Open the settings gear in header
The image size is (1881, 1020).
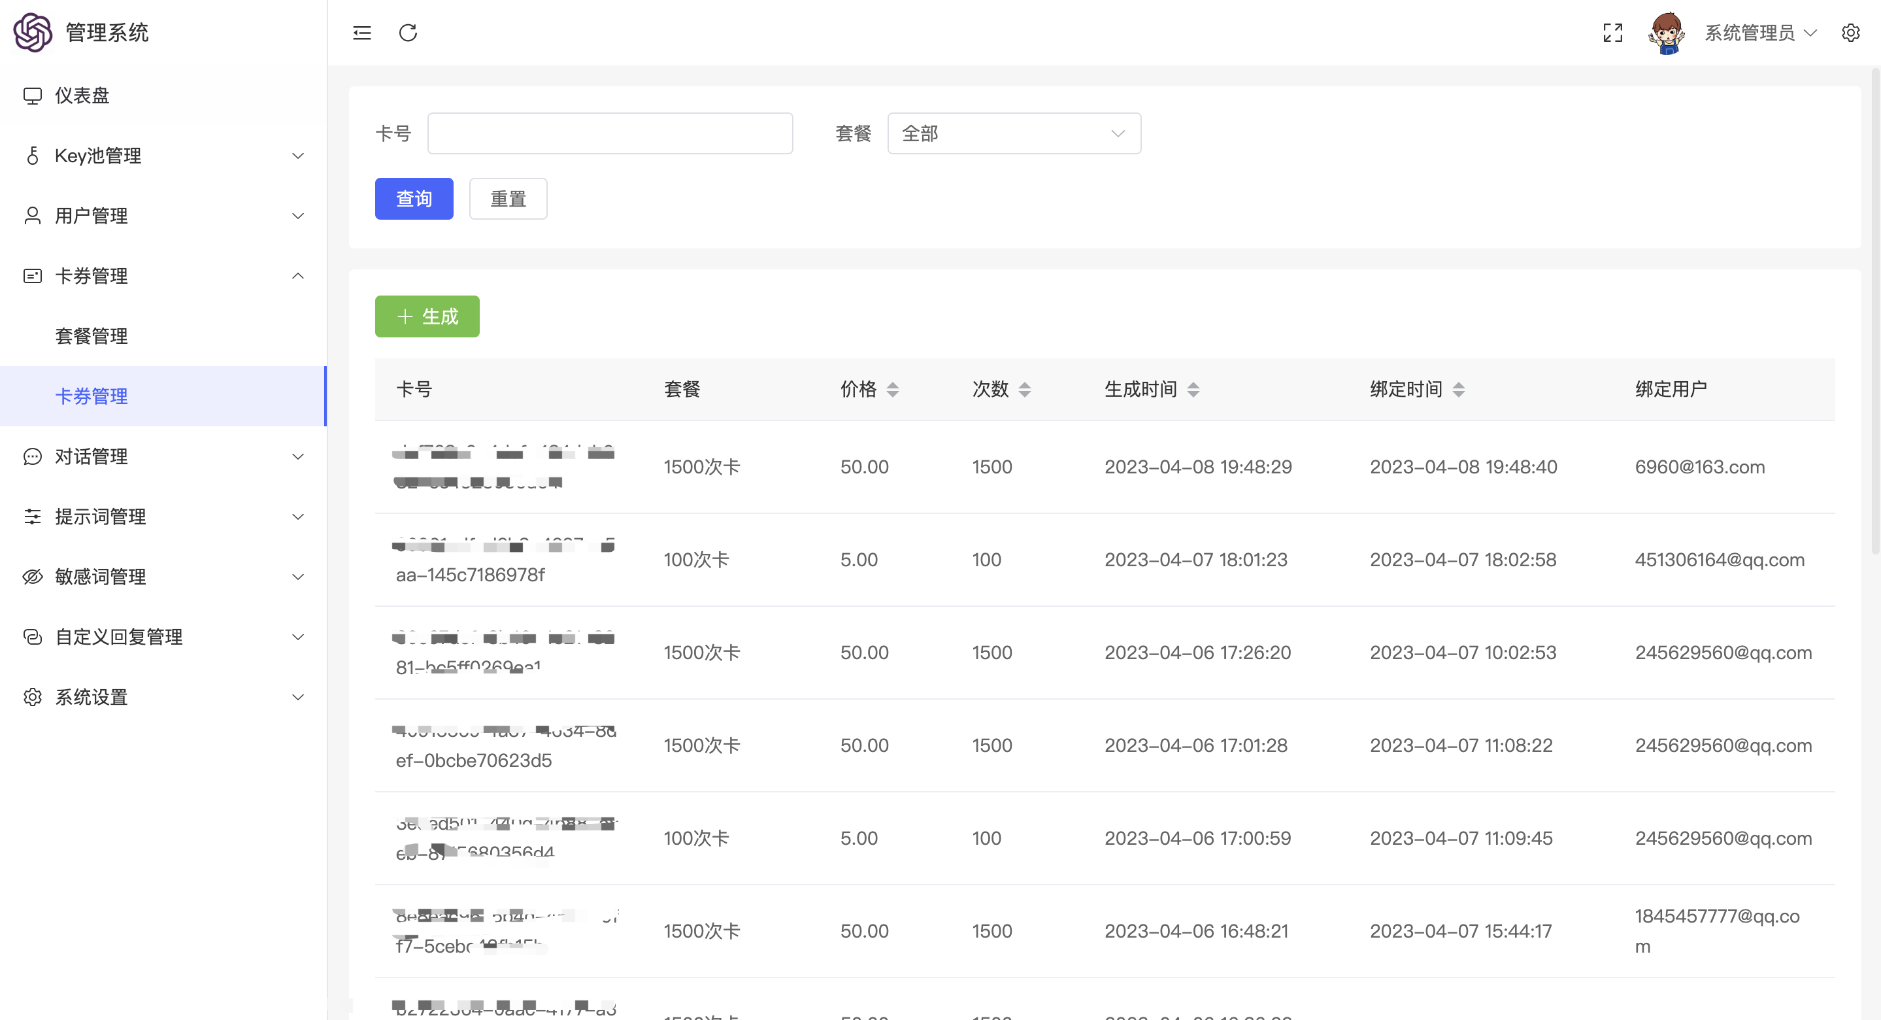pyautogui.click(x=1850, y=33)
